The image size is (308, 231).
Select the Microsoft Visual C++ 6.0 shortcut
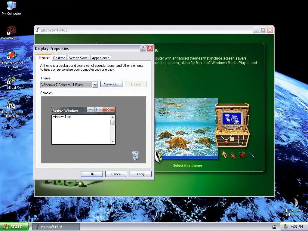pyautogui.click(x=11, y=60)
